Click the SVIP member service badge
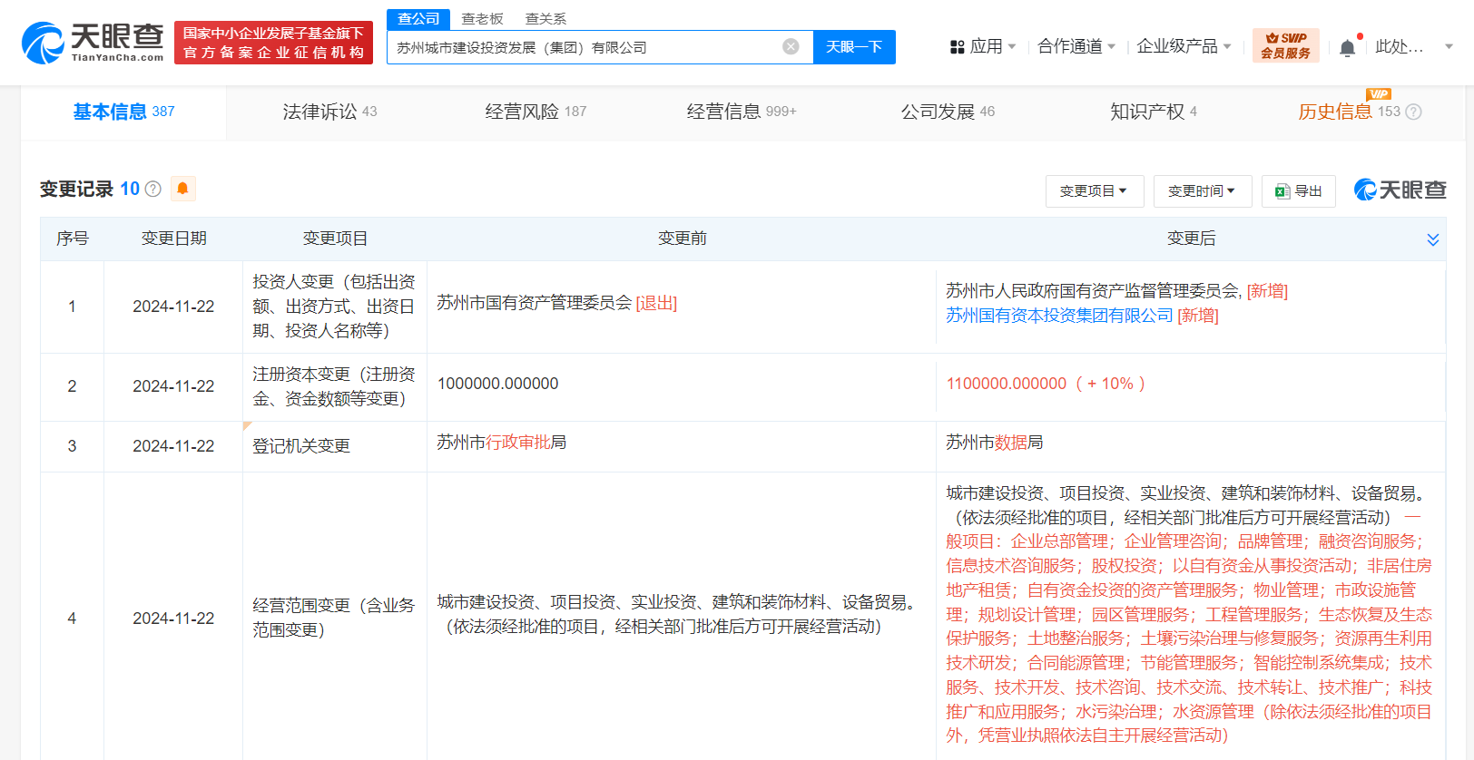 [x=1285, y=45]
